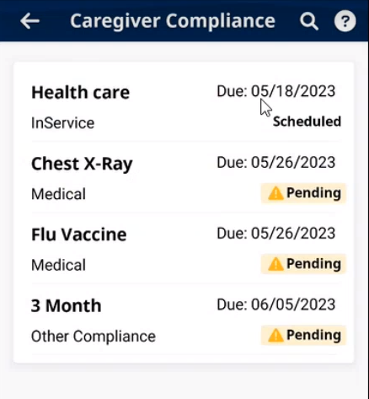This screenshot has height=399, width=369.
Task: Click the Flu Vaccine warning triangle icon
Action: 275,264
